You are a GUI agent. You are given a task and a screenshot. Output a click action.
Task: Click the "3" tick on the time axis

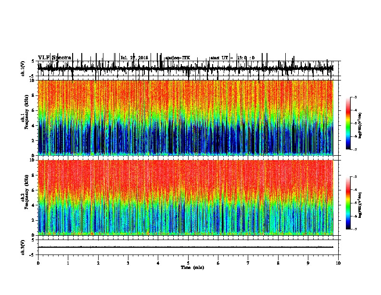pyautogui.click(x=128, y=263)
